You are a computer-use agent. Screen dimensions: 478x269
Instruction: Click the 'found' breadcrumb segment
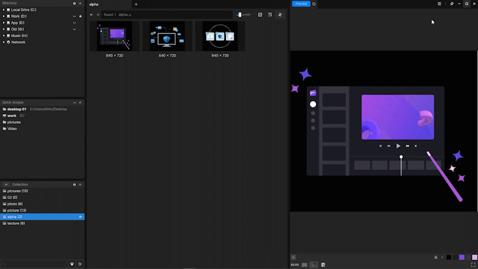[x=108, y=14]
